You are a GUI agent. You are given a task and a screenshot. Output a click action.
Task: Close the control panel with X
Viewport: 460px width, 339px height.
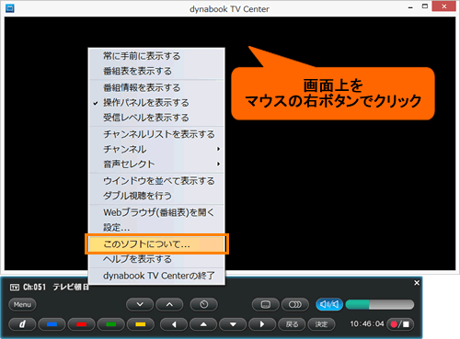pyautogui.click(x=417, y=283)
